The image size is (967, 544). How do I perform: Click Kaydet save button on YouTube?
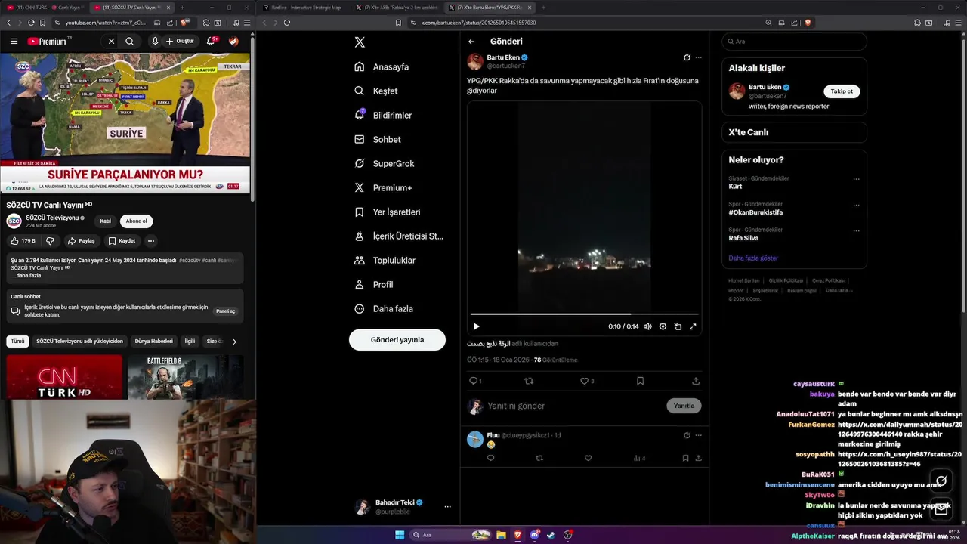point(122,241)
